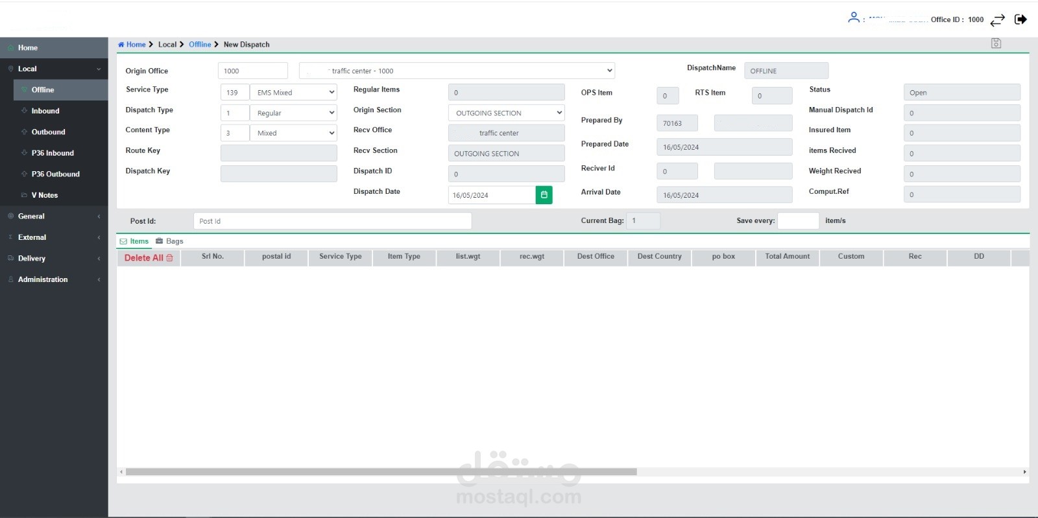Click the Dispatch Type code field
This screenshot has width=1038, height=518.
pyautogui.click(x=235, y=113)
